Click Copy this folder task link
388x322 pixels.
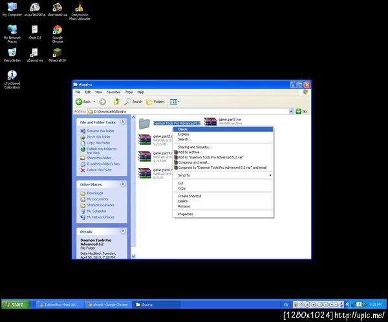tap(98, 143)
